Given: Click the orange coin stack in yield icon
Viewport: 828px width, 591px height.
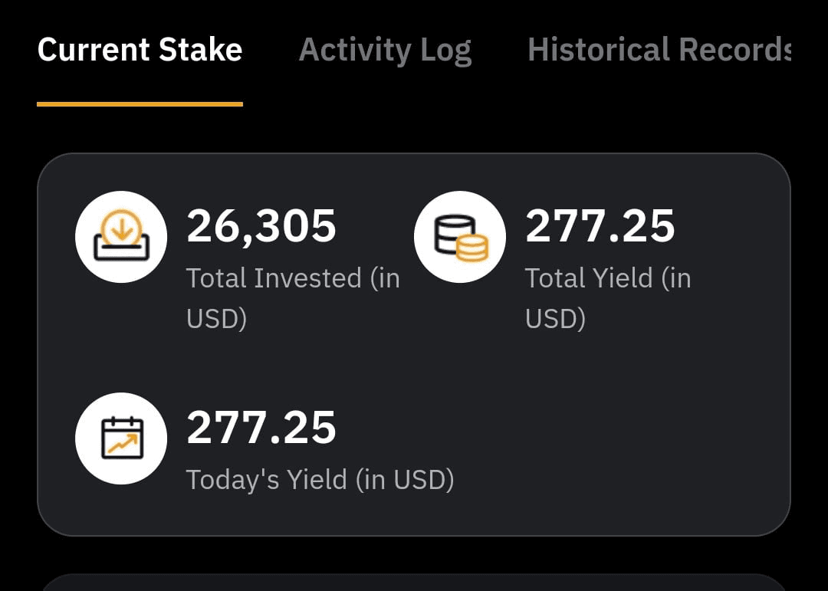Looking at the screenshot, I should pyautogui.click(x=472, y=249).
